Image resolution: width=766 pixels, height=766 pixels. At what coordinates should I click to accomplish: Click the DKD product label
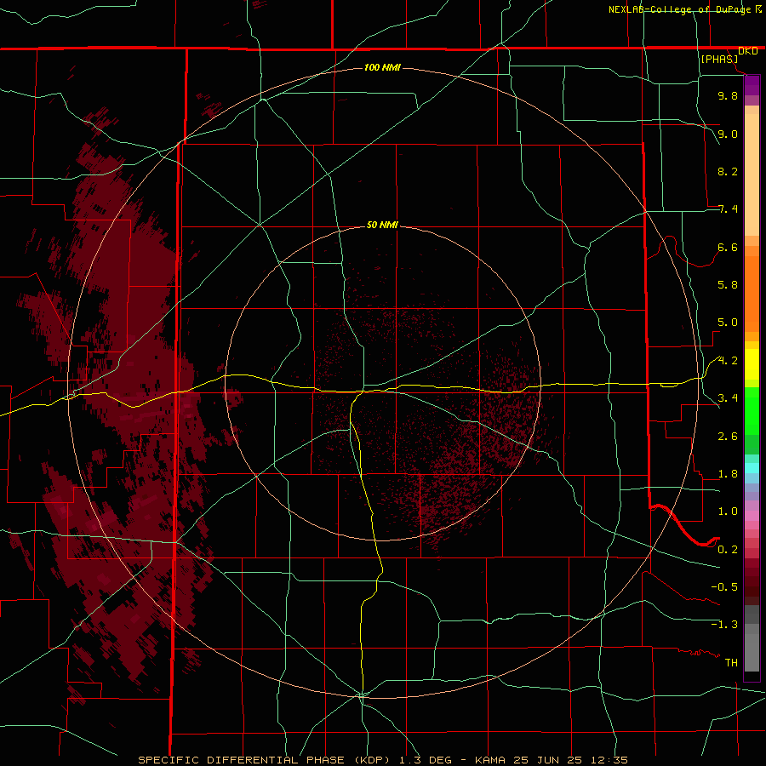pyautogui.click(x=747, y=50)
